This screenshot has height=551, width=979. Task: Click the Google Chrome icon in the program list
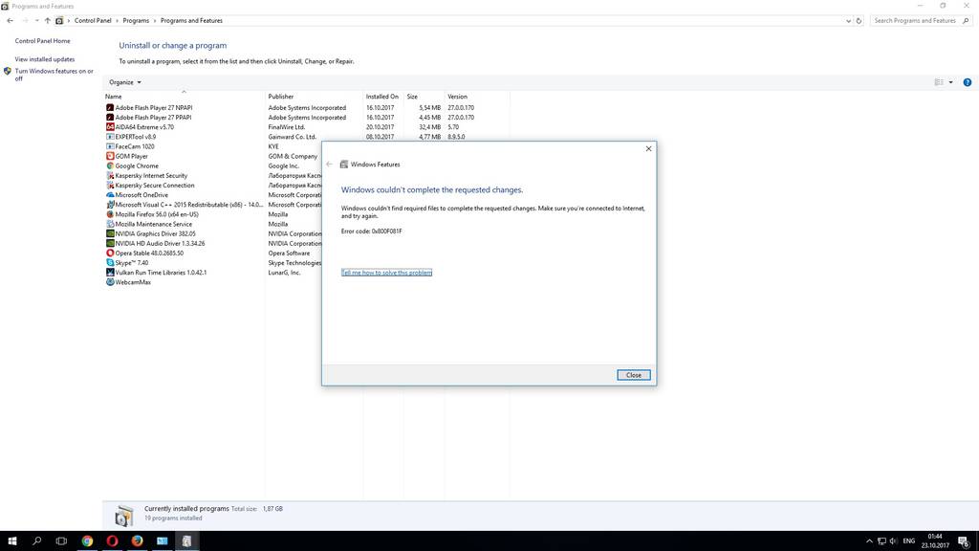(x=110, y=165)
